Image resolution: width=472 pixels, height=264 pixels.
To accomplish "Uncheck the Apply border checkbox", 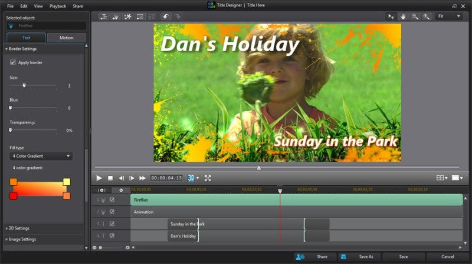I will [12, 62].
